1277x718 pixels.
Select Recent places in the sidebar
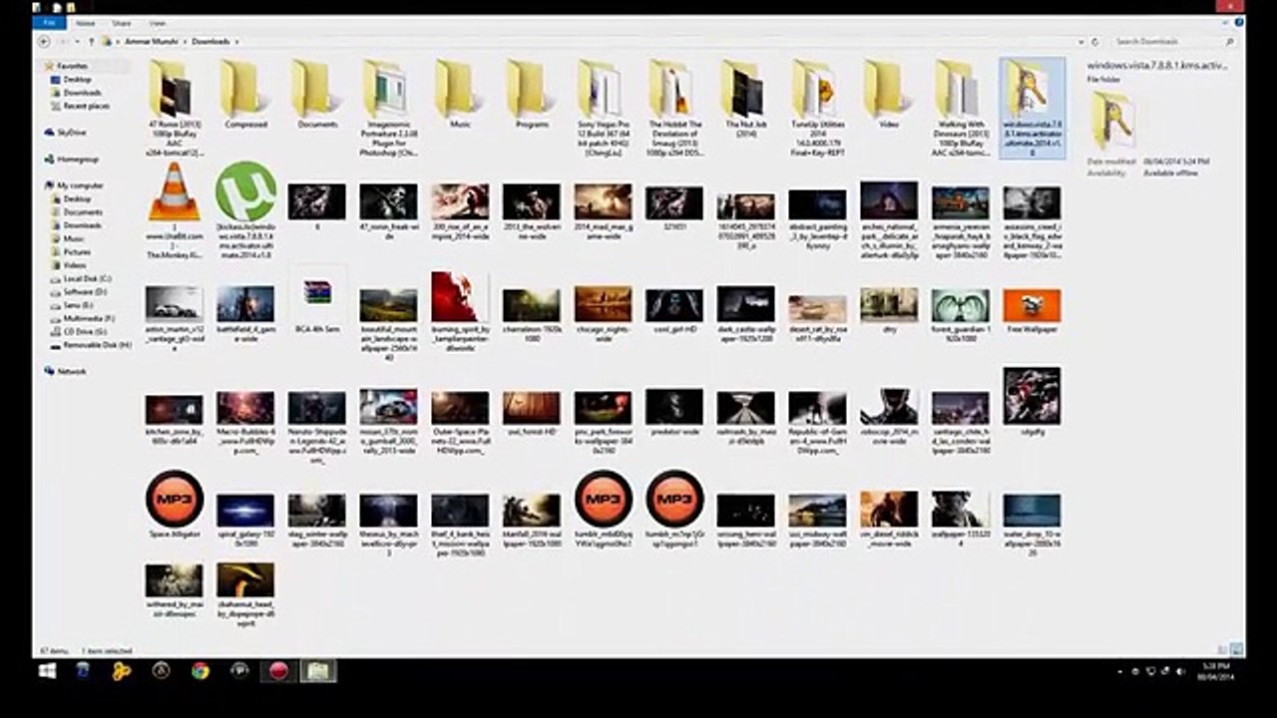pyautogui.click(x=86, y=106)
